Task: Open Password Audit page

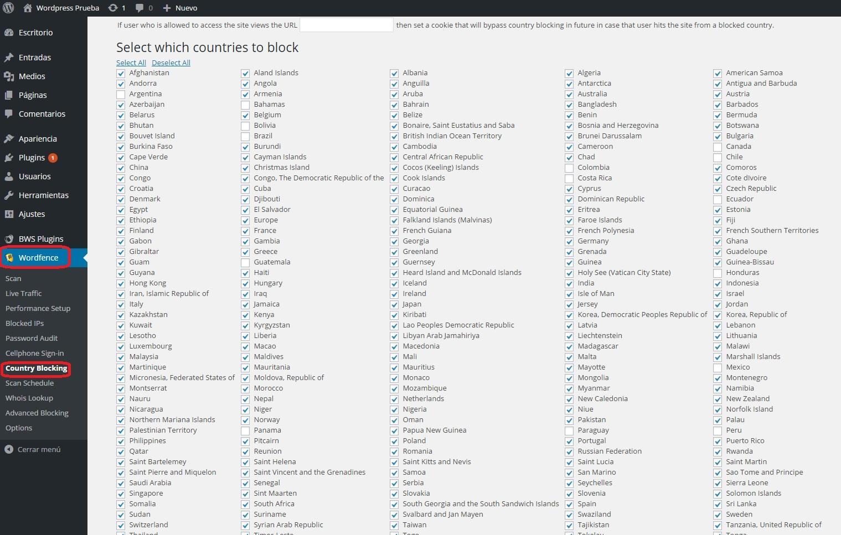Action: [32, 338]
